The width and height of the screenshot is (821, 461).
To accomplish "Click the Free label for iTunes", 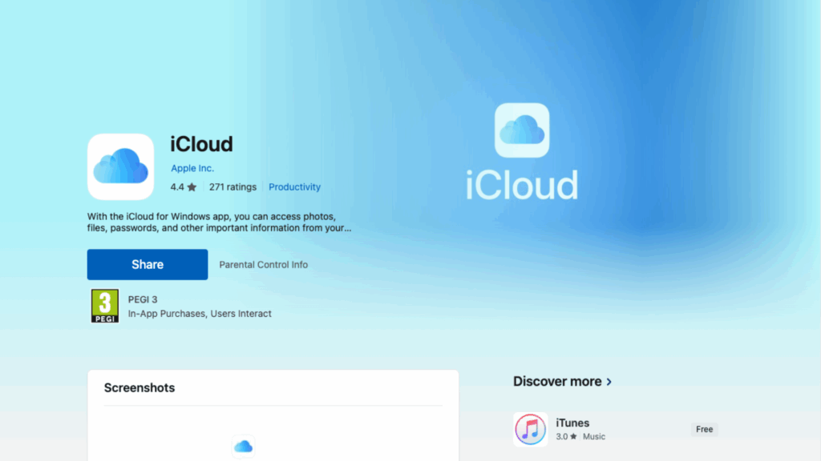I will coord(704,429).
